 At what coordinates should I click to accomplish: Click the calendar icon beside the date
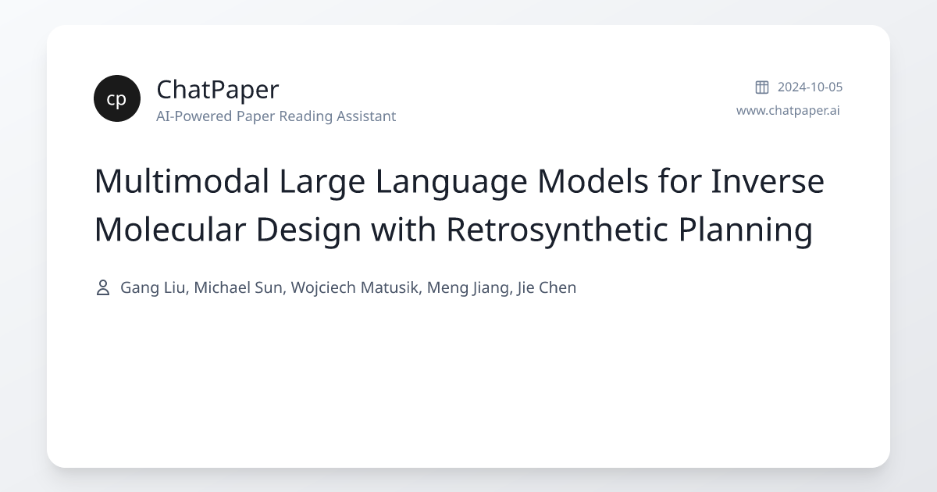(762, 87)
